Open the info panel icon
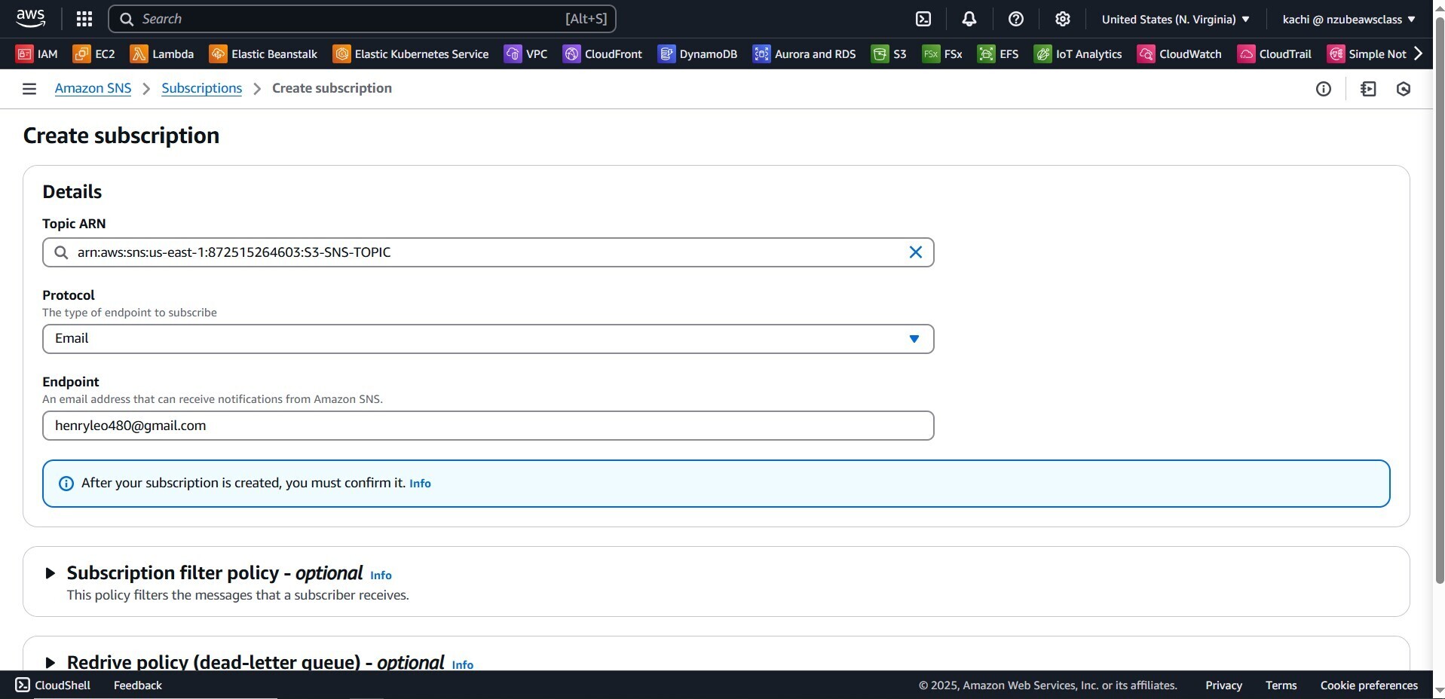The image size is (1445, 699). pos(1323,89)
